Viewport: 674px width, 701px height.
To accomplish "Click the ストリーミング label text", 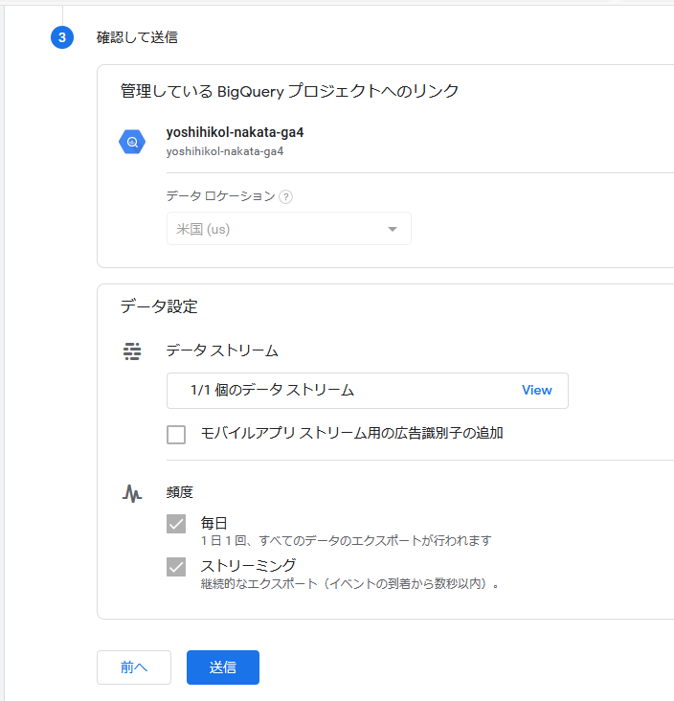I will [248, 565].
